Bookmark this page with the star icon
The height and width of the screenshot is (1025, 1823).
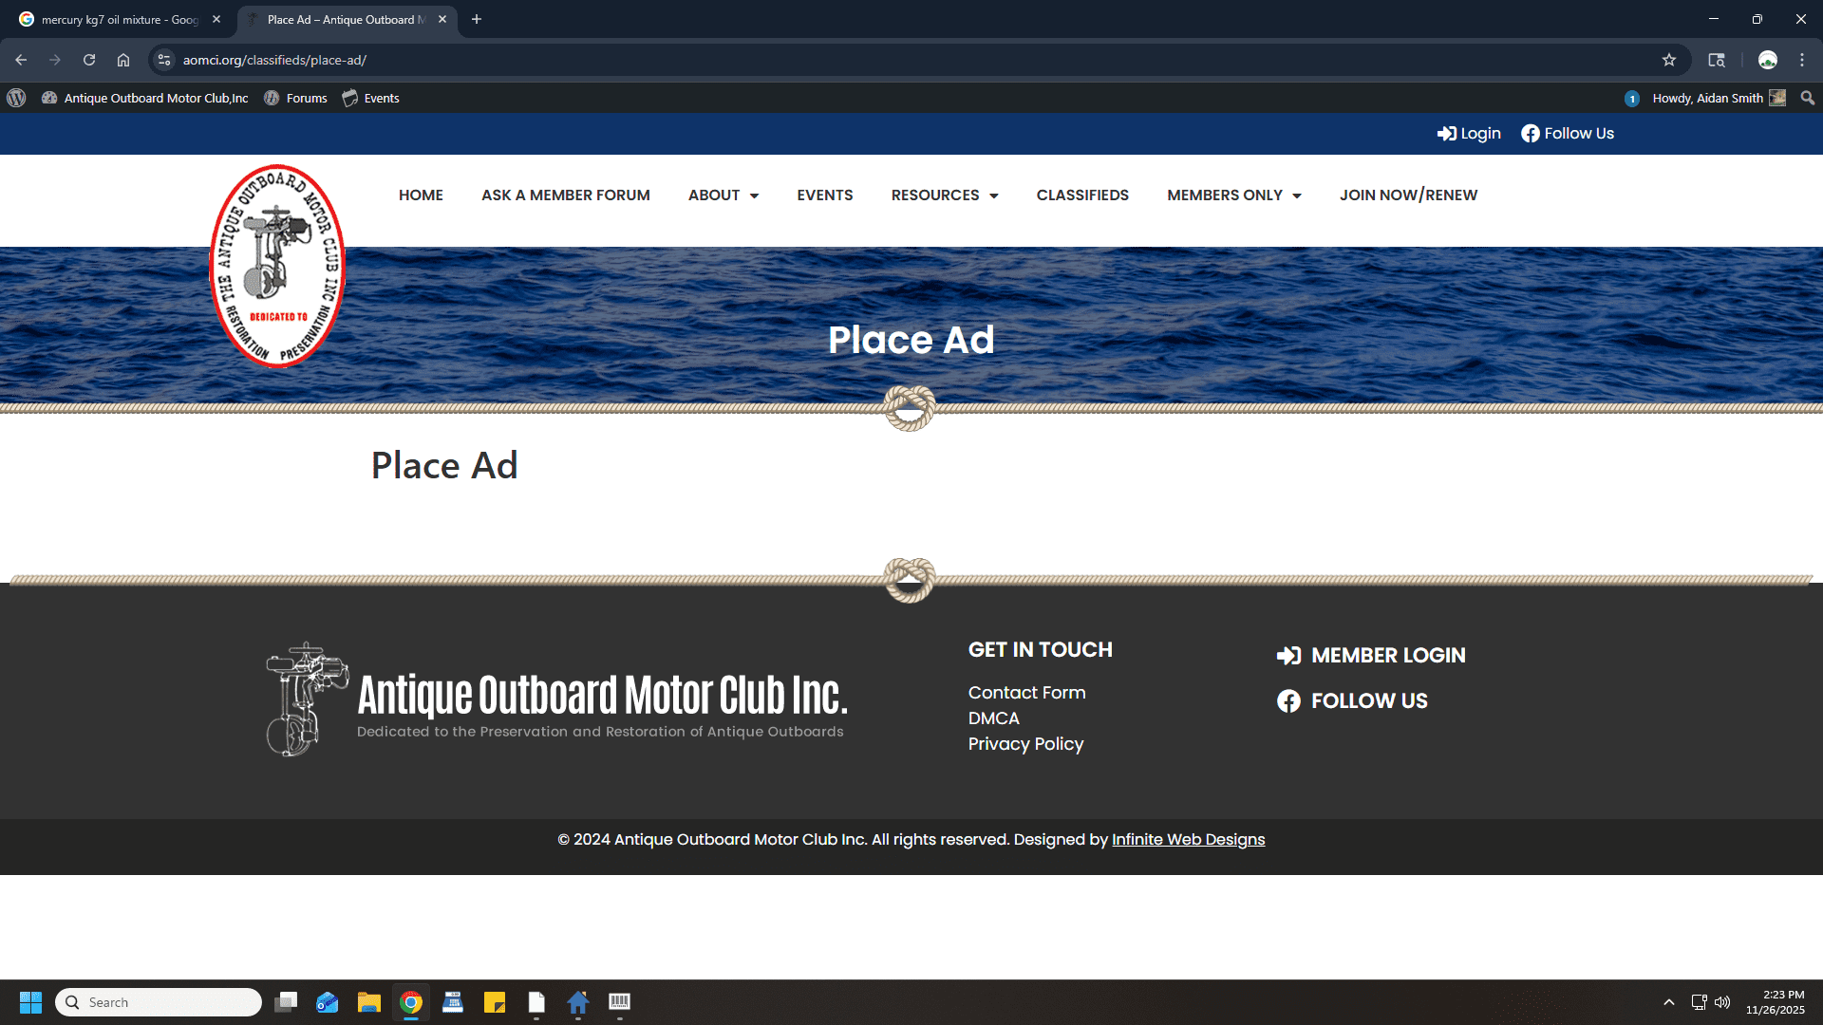pyautogui.click(x=1668, y=60)
